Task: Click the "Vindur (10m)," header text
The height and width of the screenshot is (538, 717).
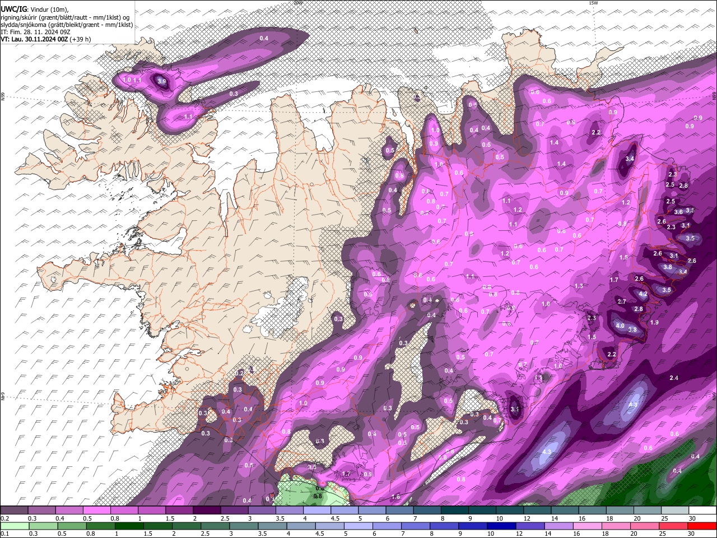Action: [x=50, y=10]
